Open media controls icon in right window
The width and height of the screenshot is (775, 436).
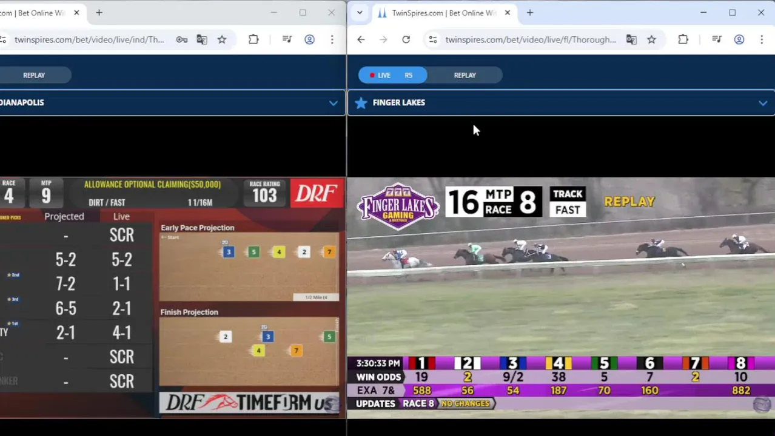[x=717, y=39]
